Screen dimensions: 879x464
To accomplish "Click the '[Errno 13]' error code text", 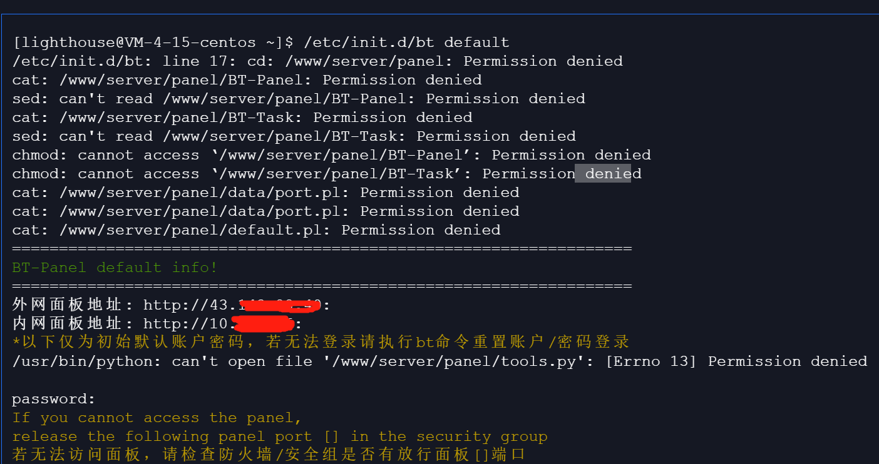I will (x=651, y=361).
